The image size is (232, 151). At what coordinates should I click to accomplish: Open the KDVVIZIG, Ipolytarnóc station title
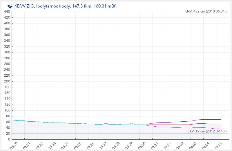(x=66, y=6)
